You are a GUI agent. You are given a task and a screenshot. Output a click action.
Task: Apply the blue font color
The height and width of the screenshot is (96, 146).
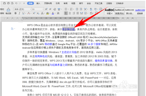(53, 13)
